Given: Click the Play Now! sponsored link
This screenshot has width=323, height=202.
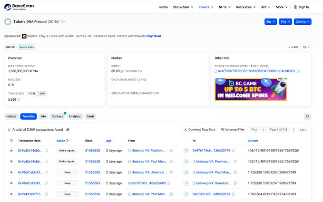Looking at the screenshot, I should coord(154,36).
